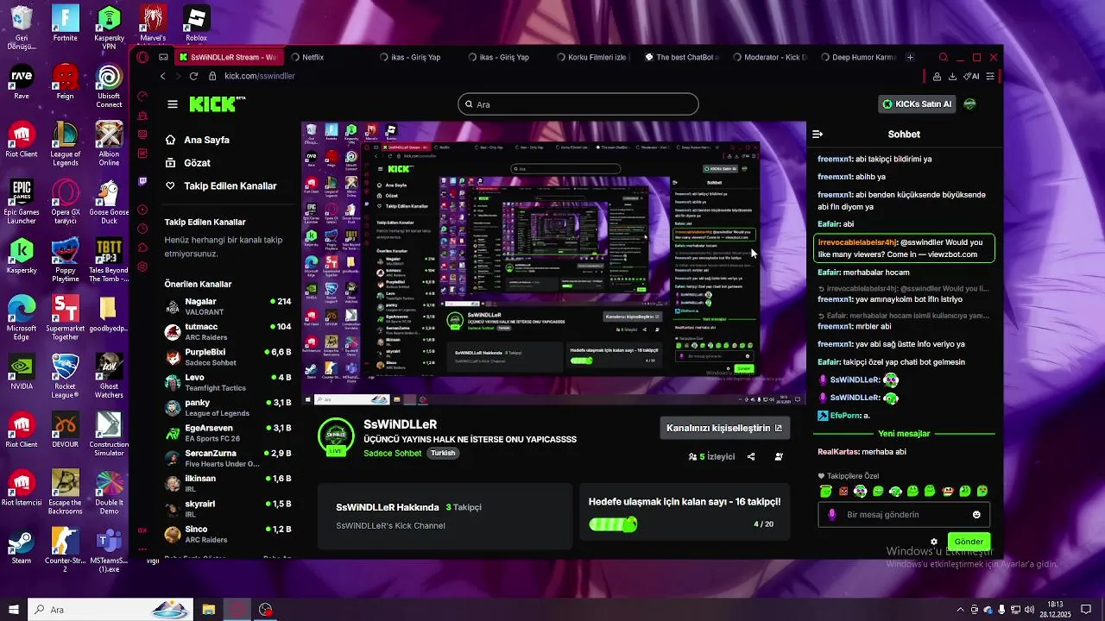Collapse the Sohbet chat panel
1105x621 pixels.
pyautogui.click(x=818, y=135)
